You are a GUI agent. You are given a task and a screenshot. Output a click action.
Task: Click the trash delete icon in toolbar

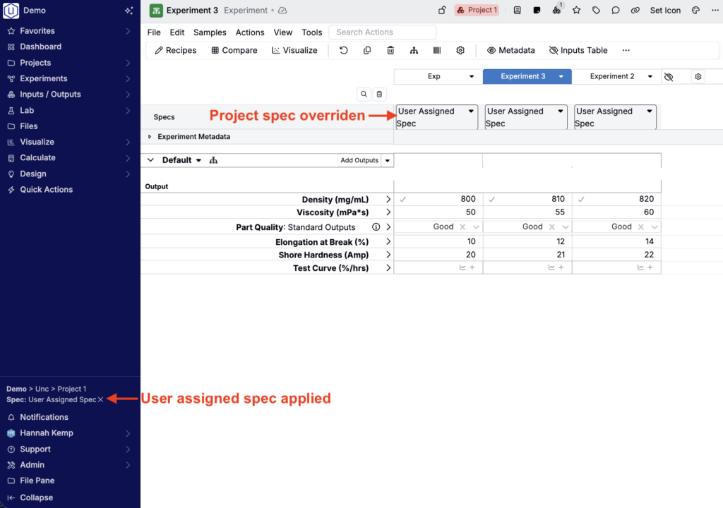coord(390,51)
